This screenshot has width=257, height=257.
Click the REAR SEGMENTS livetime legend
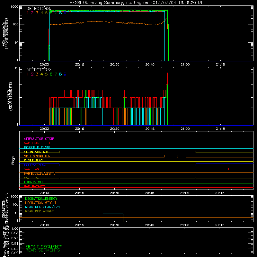coord(43,250)
